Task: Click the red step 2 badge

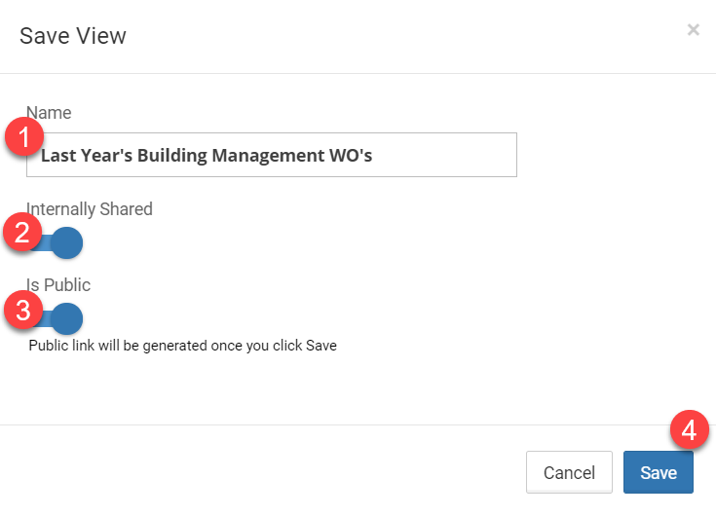Action: 21,233
